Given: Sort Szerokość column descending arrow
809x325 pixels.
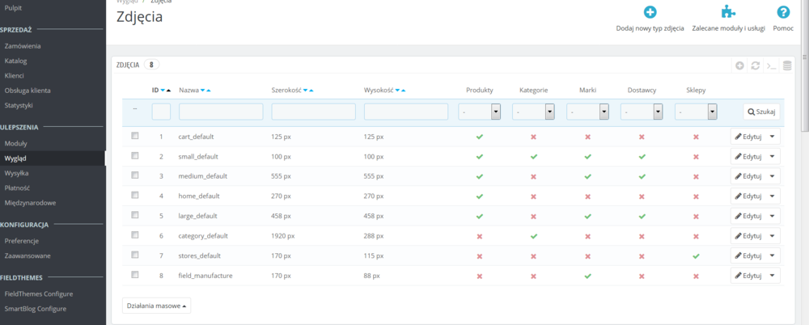Looking at the screenshot, I should point(306,91).
